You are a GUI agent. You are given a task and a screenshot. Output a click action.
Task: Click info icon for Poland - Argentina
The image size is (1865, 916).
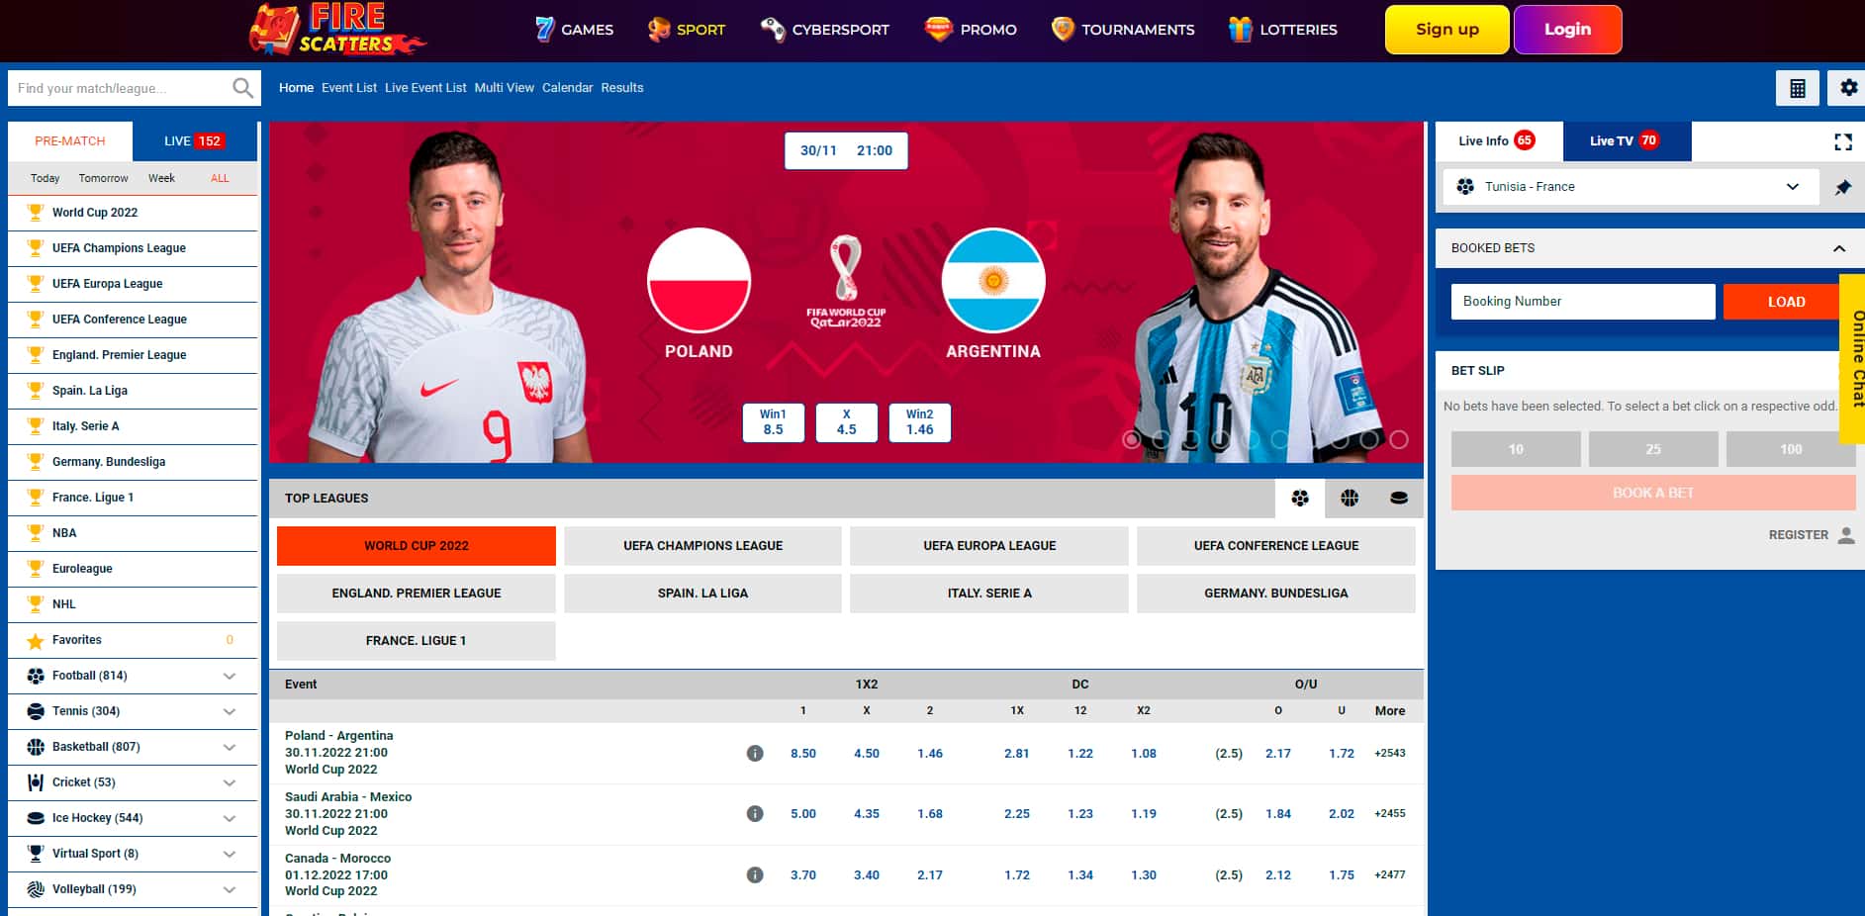[x=755, y=754]
